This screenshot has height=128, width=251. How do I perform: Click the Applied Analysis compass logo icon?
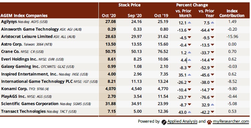pyautogui.click(x=164, y=122)
